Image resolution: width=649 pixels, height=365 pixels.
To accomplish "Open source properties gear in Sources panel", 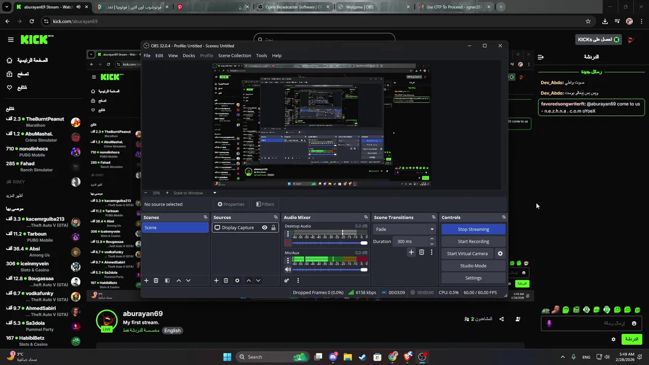I will point(237,280).
